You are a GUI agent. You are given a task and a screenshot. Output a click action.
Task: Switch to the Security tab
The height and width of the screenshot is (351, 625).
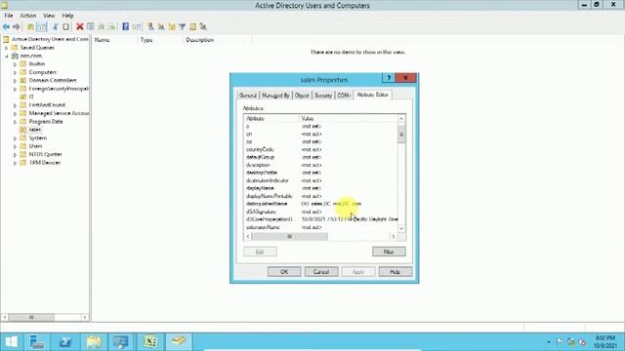[x=323, y=96]
